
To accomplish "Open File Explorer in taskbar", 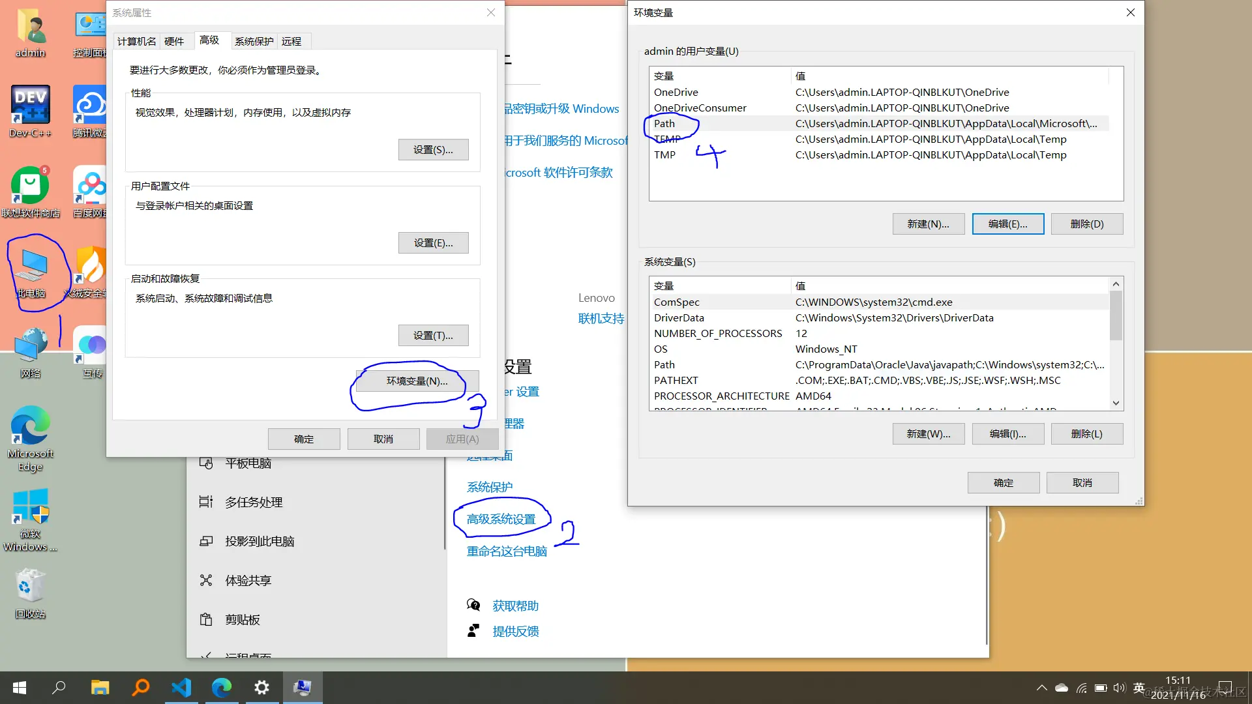I will [100, 688].
